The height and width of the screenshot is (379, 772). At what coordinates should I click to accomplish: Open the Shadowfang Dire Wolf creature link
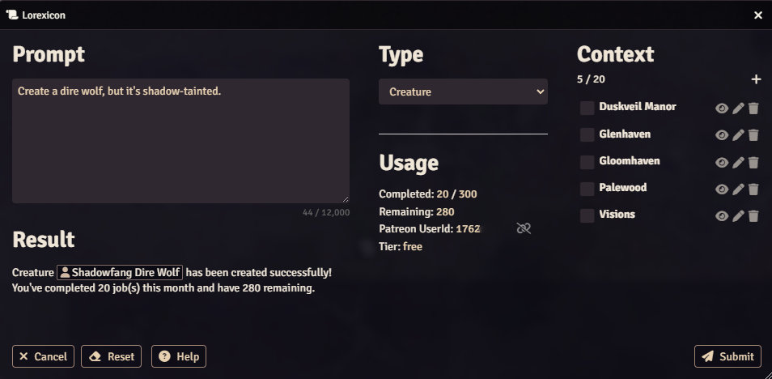tap(120, 272)
